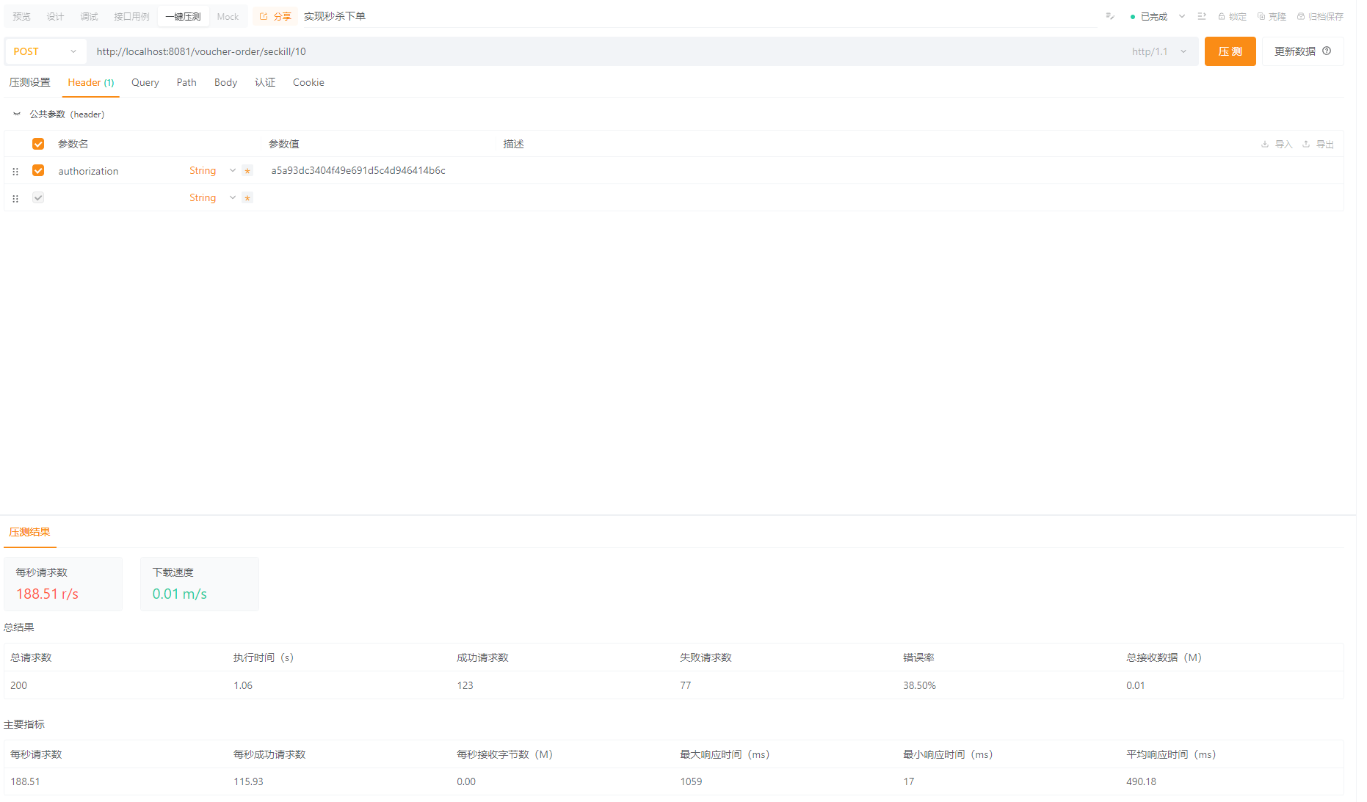
Task: Click the 克隆 clone button
Action: pyautogui.click(x=1272, y=16)
